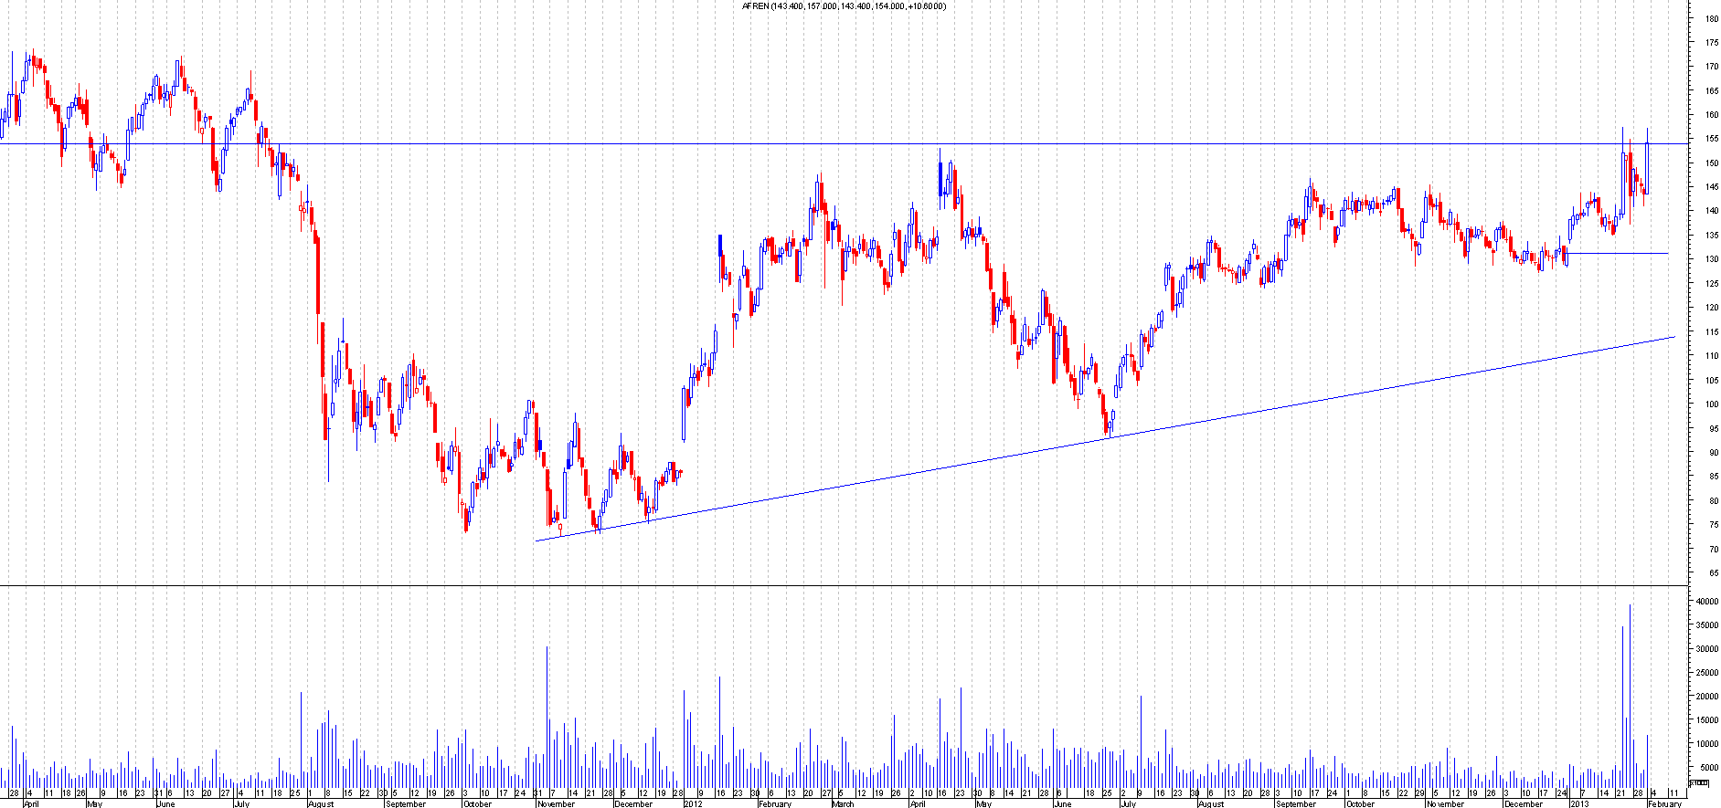This screenshot has height=808, width=1721.
Task: Click the November 2011 label on date axis
Action: (x=556, y=803)
